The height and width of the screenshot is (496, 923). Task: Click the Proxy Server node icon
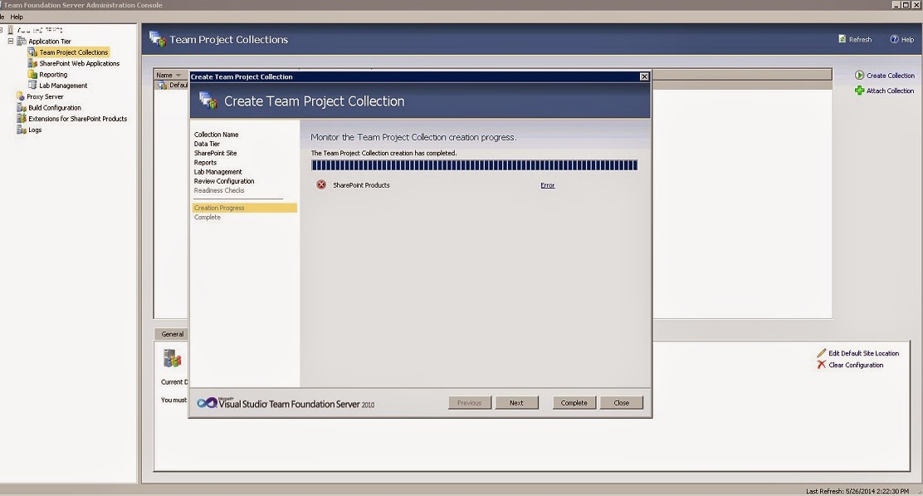pos(21,96)
